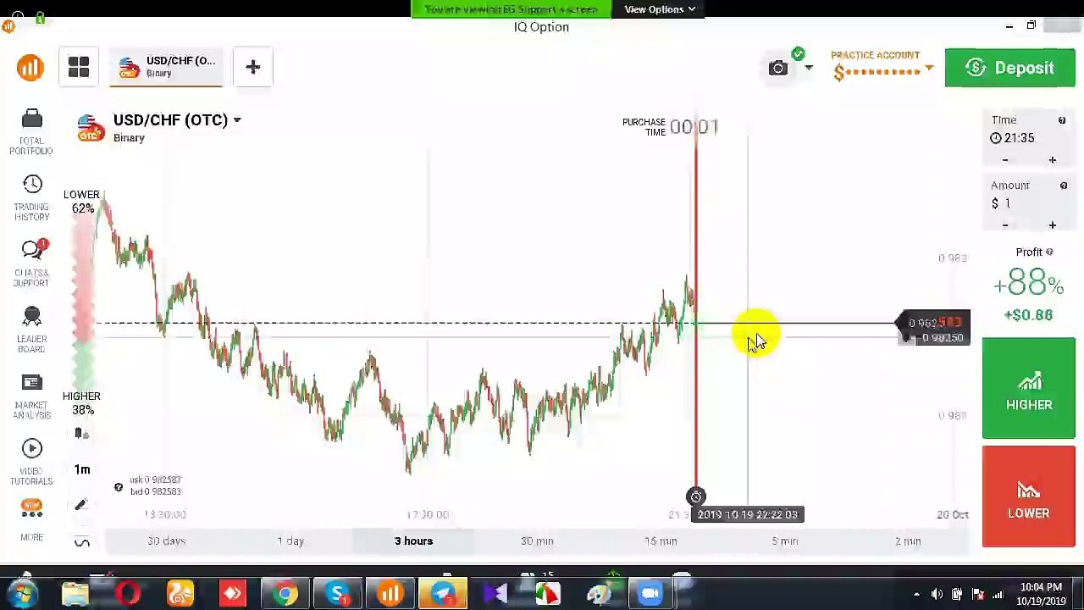Image resolution: width=1084 pixels, height=610 pixels.
Task: Increase trade amount with plus
Action: click(1052, 225)
